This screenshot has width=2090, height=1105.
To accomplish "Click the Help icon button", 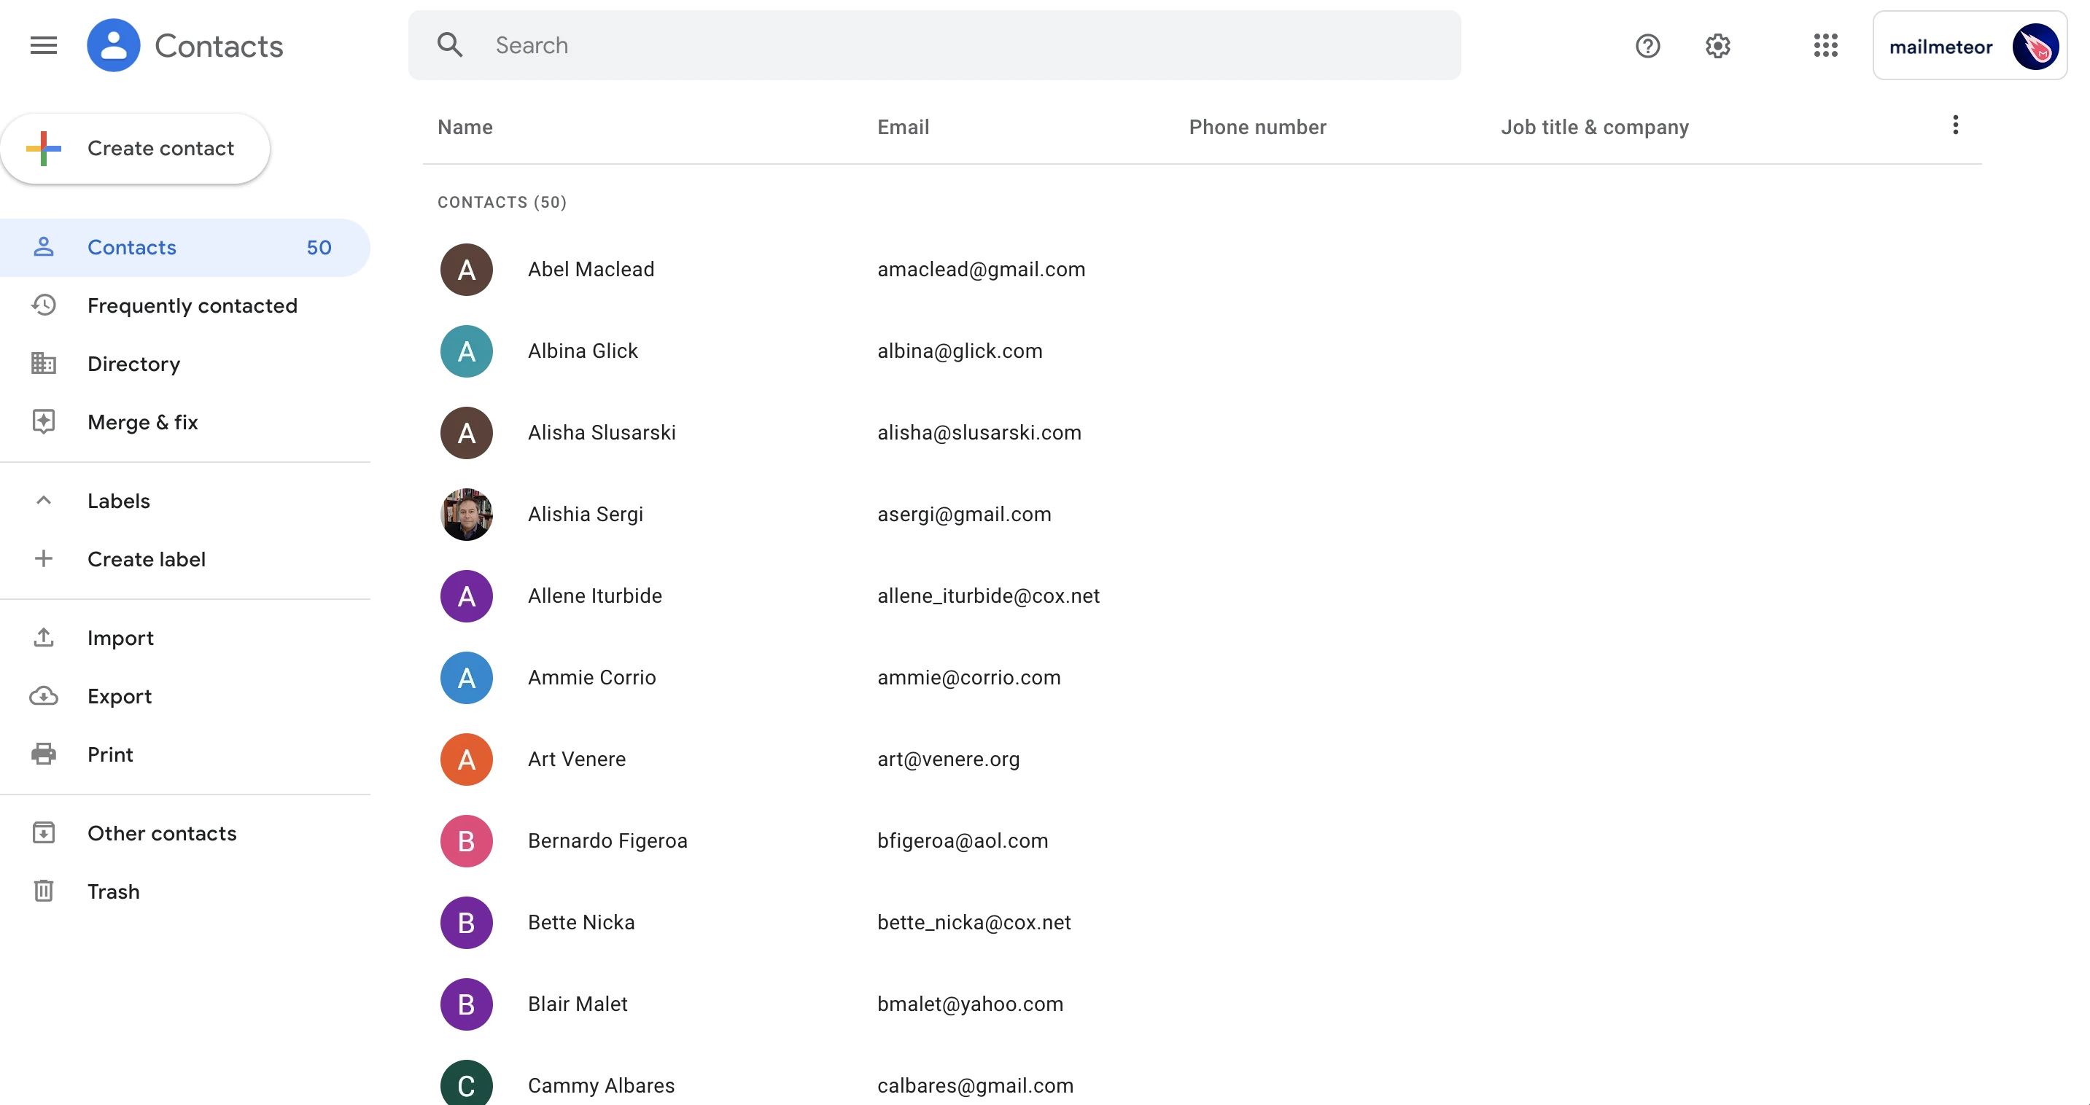I will (1647, 46).
